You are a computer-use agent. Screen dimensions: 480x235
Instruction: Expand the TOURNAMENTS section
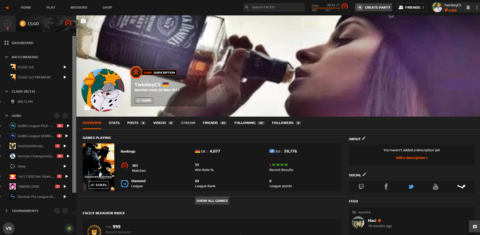pyautogui.click(x=7, y=211)
